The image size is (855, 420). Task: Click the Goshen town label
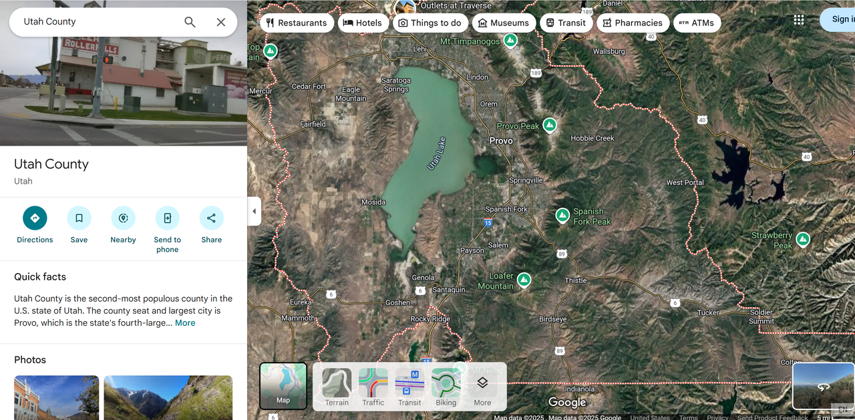tap(398, 302)
